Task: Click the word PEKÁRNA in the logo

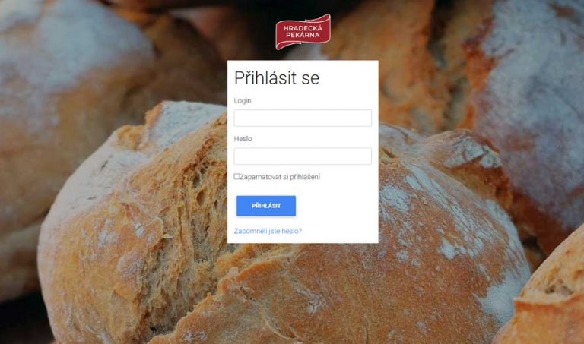Action: [303, 35]
